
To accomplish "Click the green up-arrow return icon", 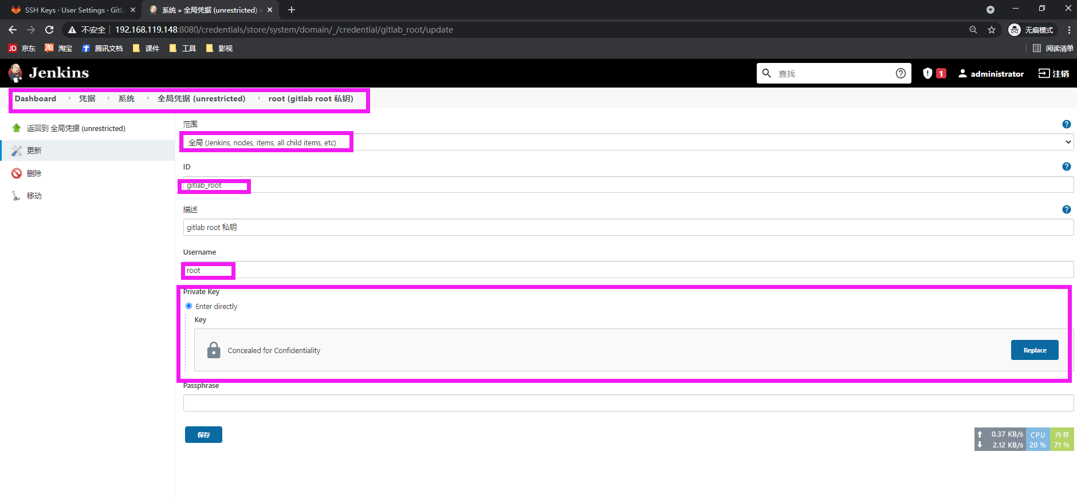I will [x=17, y=128].
